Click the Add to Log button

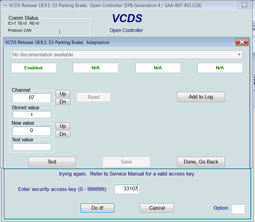click(x=201, y=97)
